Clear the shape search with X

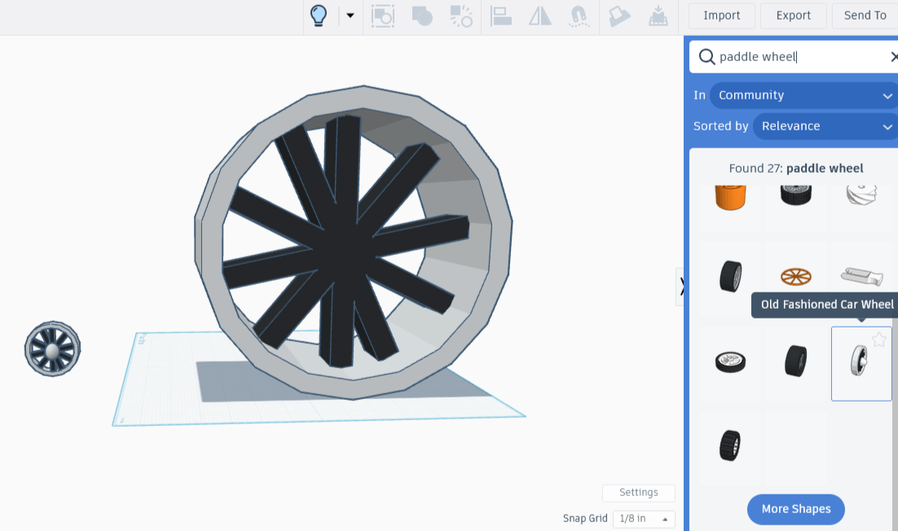point(893,57)
